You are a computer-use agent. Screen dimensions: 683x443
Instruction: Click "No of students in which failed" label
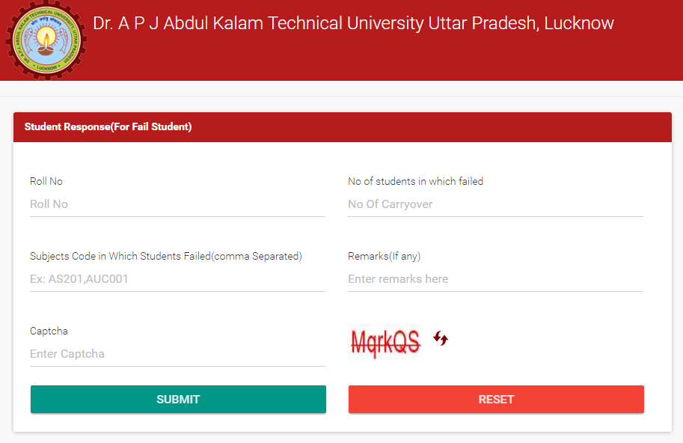pos(415,182)
